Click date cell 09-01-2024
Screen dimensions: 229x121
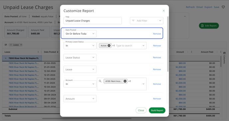(50, 99)
